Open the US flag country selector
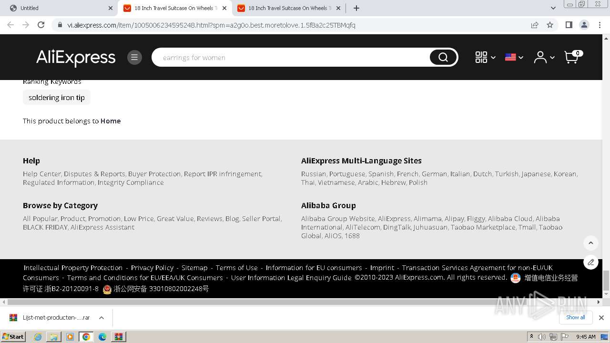The height and width of the screenshot is (343, 610). tap(514, 58)
